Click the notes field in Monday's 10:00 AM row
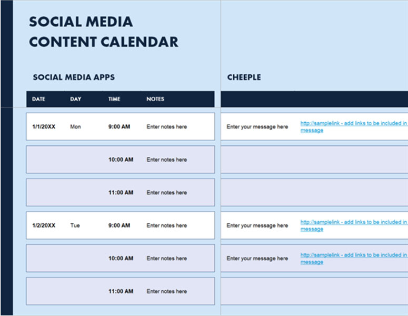The width and height of the screenshot is (408, 316). (166, 160)
